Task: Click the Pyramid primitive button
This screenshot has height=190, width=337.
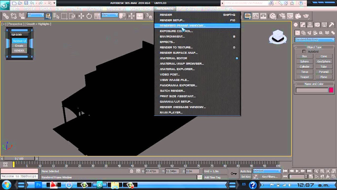Action: 324,72
